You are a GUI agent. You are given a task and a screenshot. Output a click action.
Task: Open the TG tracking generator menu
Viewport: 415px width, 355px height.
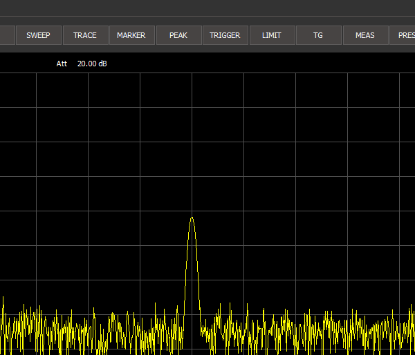[x=318, y=35]
